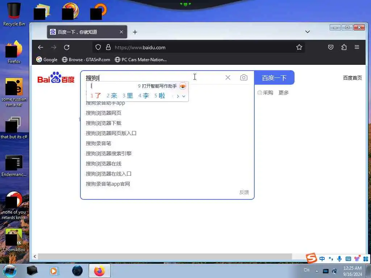The width and height of the screenshot is (371, 278).
Task: Show hidden system tray icons
Action: [x=317, y=271]
